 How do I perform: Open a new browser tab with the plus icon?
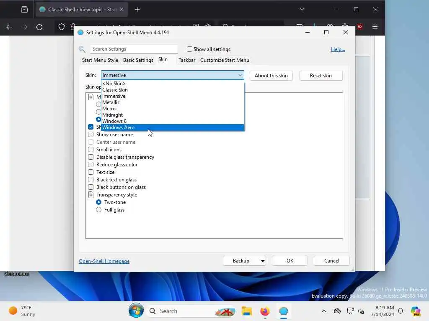pos(137,10)
